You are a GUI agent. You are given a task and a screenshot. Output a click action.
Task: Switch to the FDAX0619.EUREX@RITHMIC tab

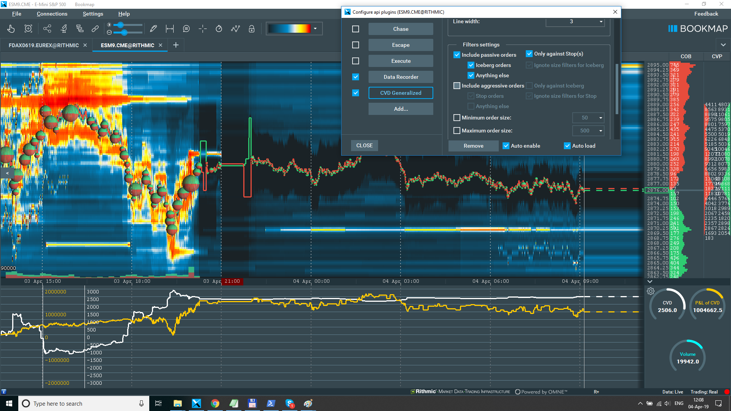click(44, 45)
